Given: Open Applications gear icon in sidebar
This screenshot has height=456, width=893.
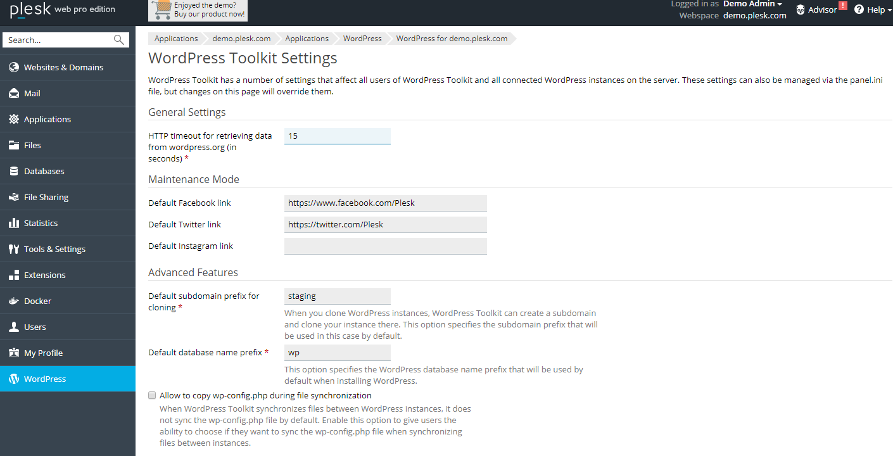Looking at the screenshot, I should (13, 119).
